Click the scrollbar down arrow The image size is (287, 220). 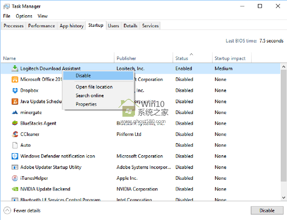click(x=283, y=198)
